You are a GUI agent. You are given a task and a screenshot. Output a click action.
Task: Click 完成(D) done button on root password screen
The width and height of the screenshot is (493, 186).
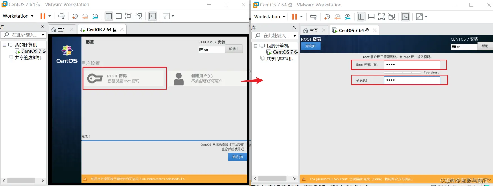(311, 46)
